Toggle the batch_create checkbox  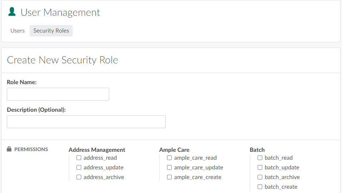pos(260,187)
